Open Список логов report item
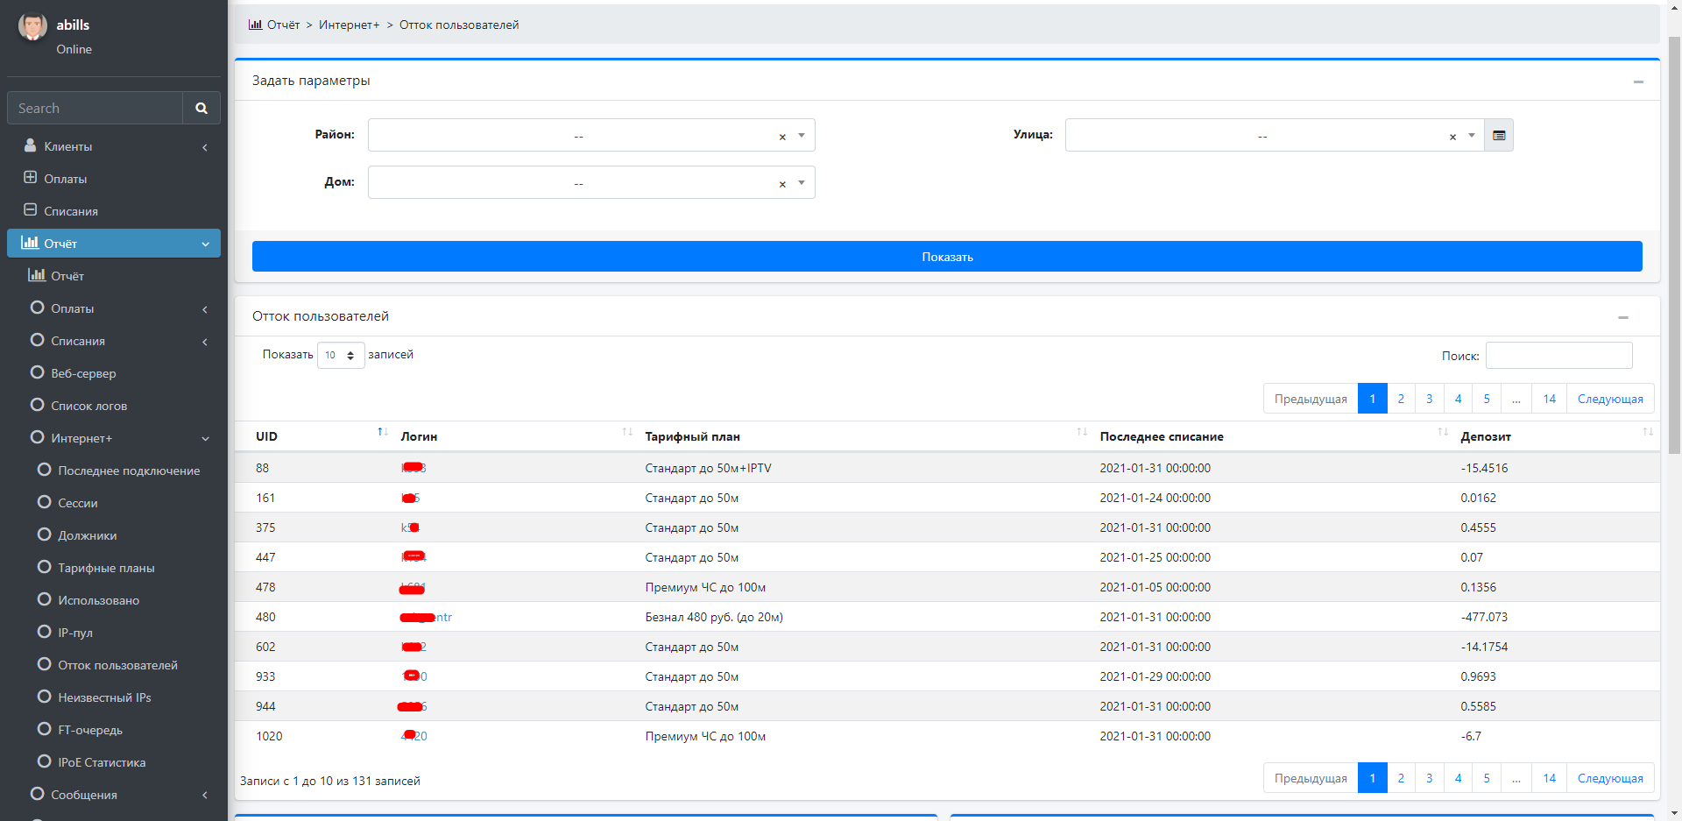The height and width of the screenshot is (821, 1682). pyautogui.click(x=114, y=406)
